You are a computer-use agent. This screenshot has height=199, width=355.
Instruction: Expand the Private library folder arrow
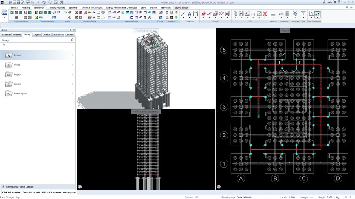pos(73,84)
